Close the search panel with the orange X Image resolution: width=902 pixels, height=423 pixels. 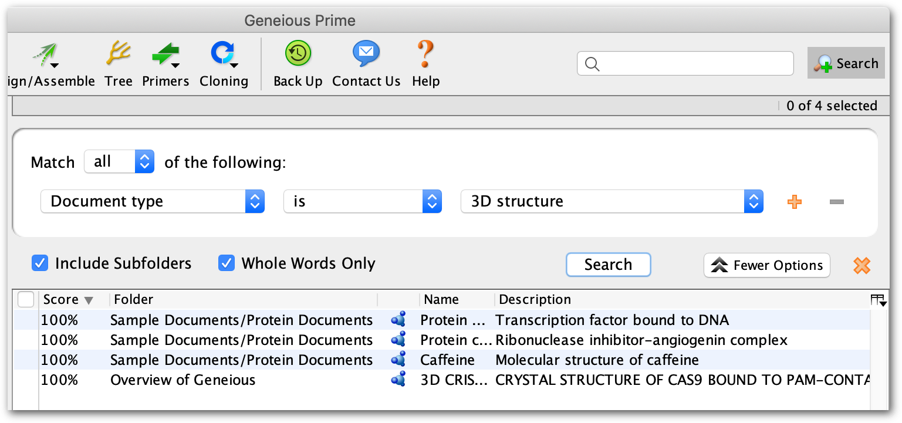coord(862,265)
